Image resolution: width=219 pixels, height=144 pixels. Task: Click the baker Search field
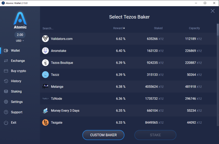coord(48,28)
